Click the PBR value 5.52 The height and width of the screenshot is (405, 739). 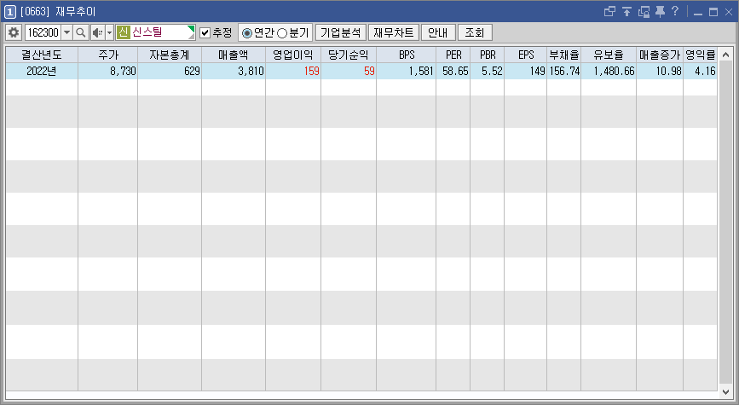[x=492, y=71]
